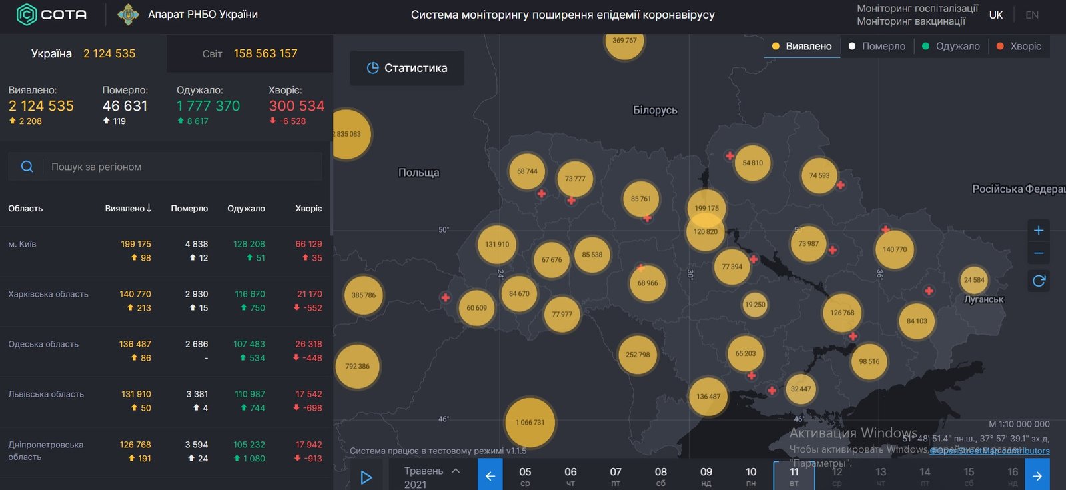
Task: Switch language to EN
Action: pos(1031,15)
